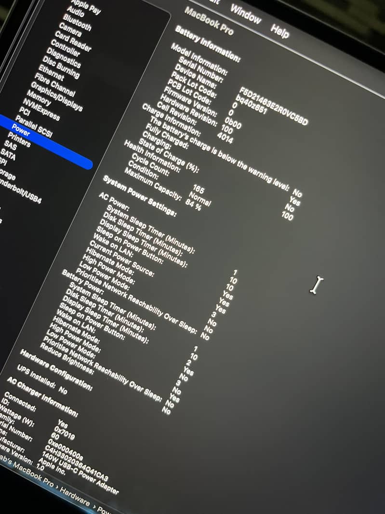Click the charger Connected label
This screenshot has height=514, width=385.
(x=20, y=402)
